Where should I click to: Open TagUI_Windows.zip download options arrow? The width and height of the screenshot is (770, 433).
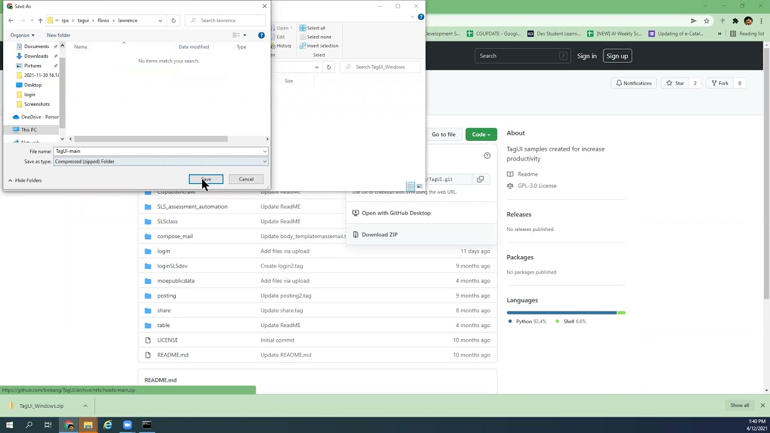point(85,406)
